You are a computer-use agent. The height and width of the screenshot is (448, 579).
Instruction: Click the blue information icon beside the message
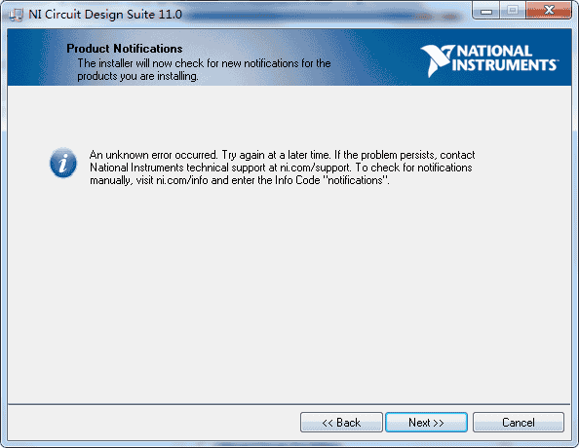tap(63, 163)
